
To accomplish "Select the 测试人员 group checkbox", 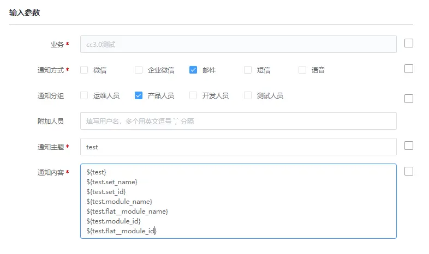I will click(x=248, y=95).
